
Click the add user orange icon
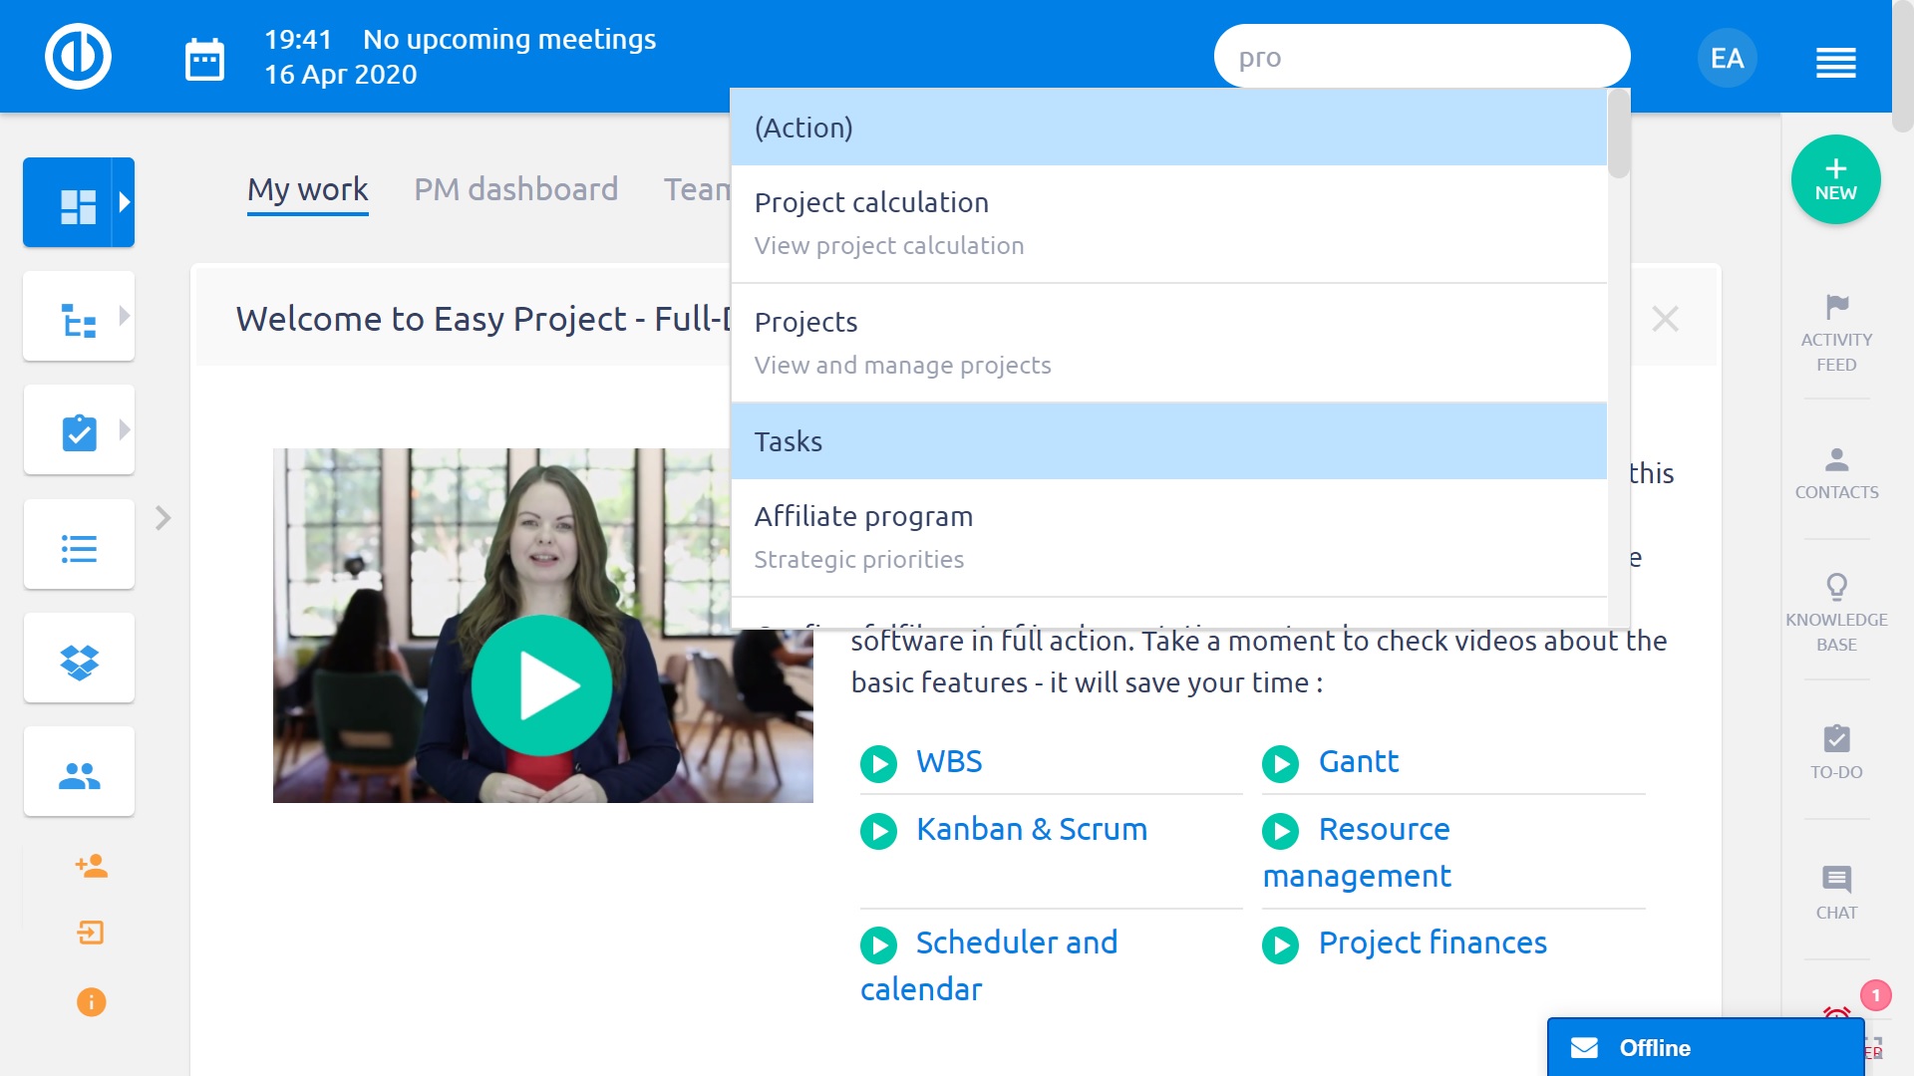point(91,866)
